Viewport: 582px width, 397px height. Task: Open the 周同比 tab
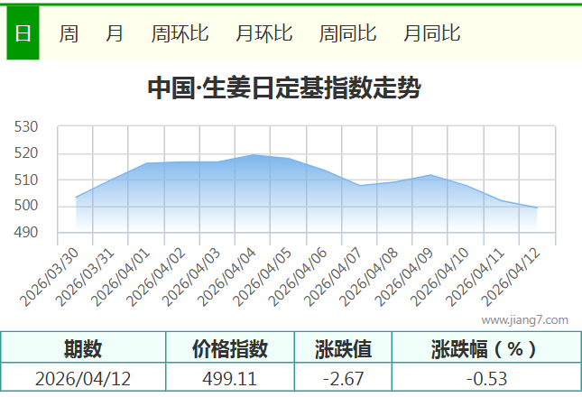pyautogui.click(x=347, y=33)
